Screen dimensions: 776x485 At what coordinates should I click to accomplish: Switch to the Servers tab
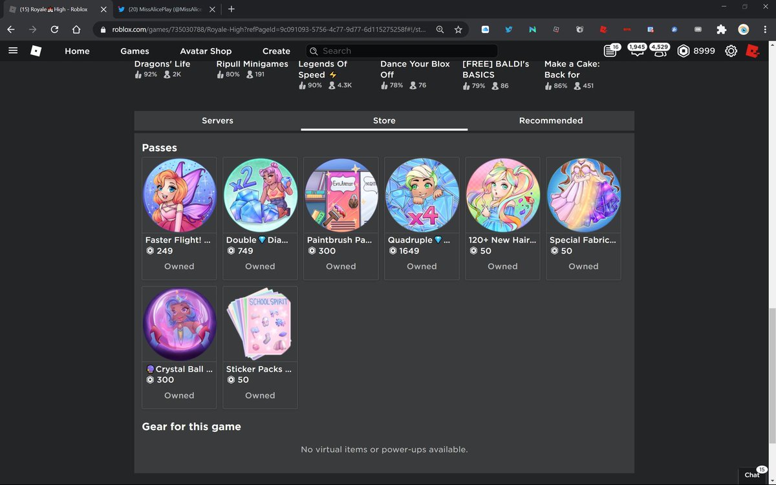(x=217, y=120)
